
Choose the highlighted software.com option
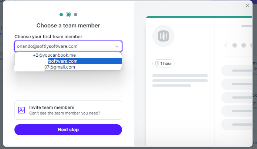pyautogui.click(x=63, y=61)
